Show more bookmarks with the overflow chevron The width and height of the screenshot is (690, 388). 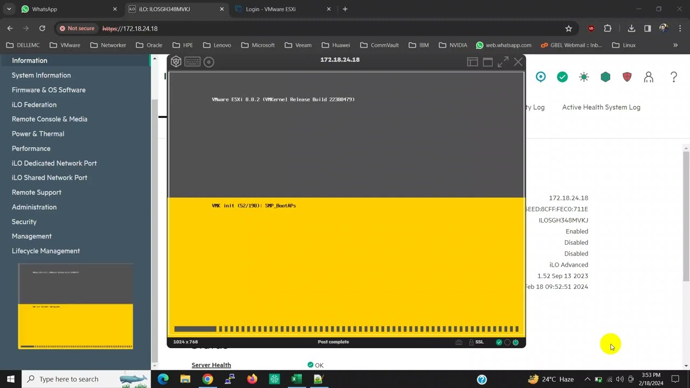point(675,45)
